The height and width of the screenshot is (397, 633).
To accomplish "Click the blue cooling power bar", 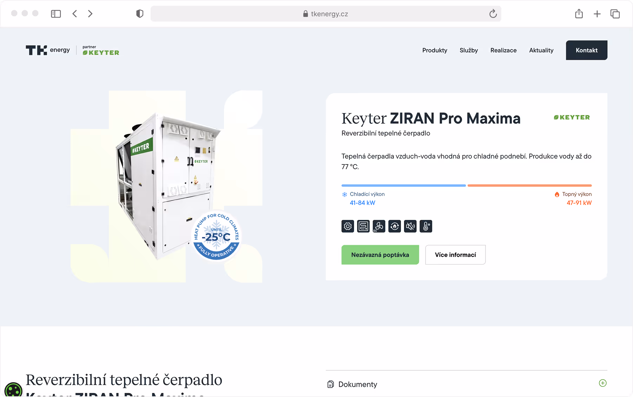I will tap(404, 186).
